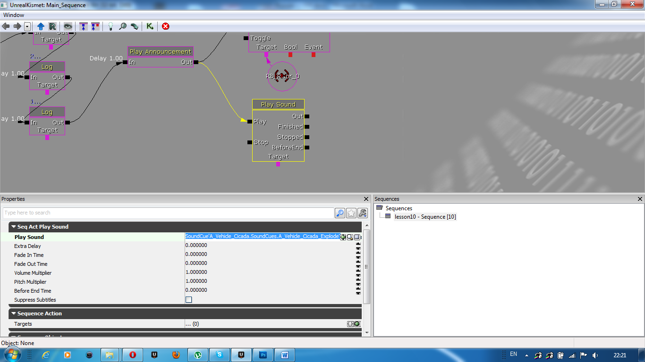Viewport: 645px width, 362px height.
Task: Click the 22:21 clock in the tray
Action: tap(620, 355)
